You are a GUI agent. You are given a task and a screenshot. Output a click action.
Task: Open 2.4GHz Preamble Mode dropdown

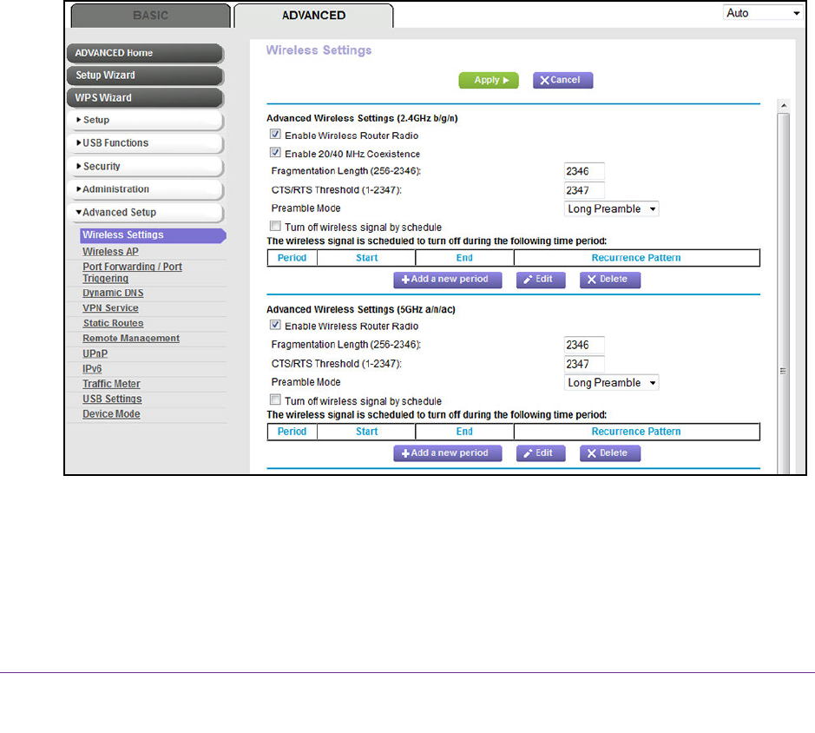(611, 209)
